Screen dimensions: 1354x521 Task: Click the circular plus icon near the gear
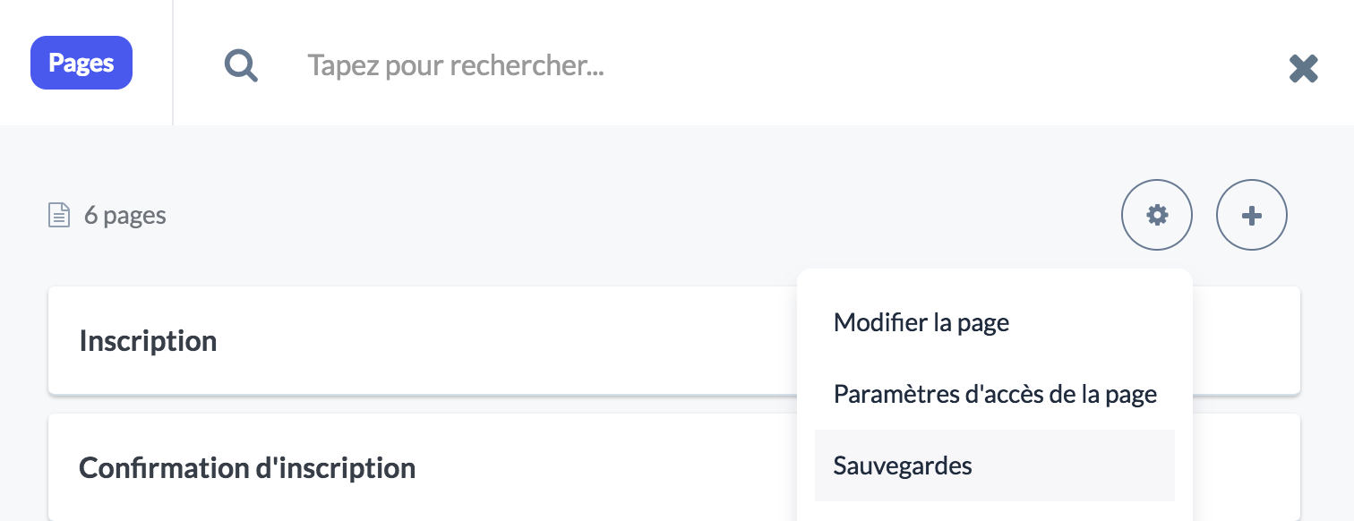tap(1252, 215)
